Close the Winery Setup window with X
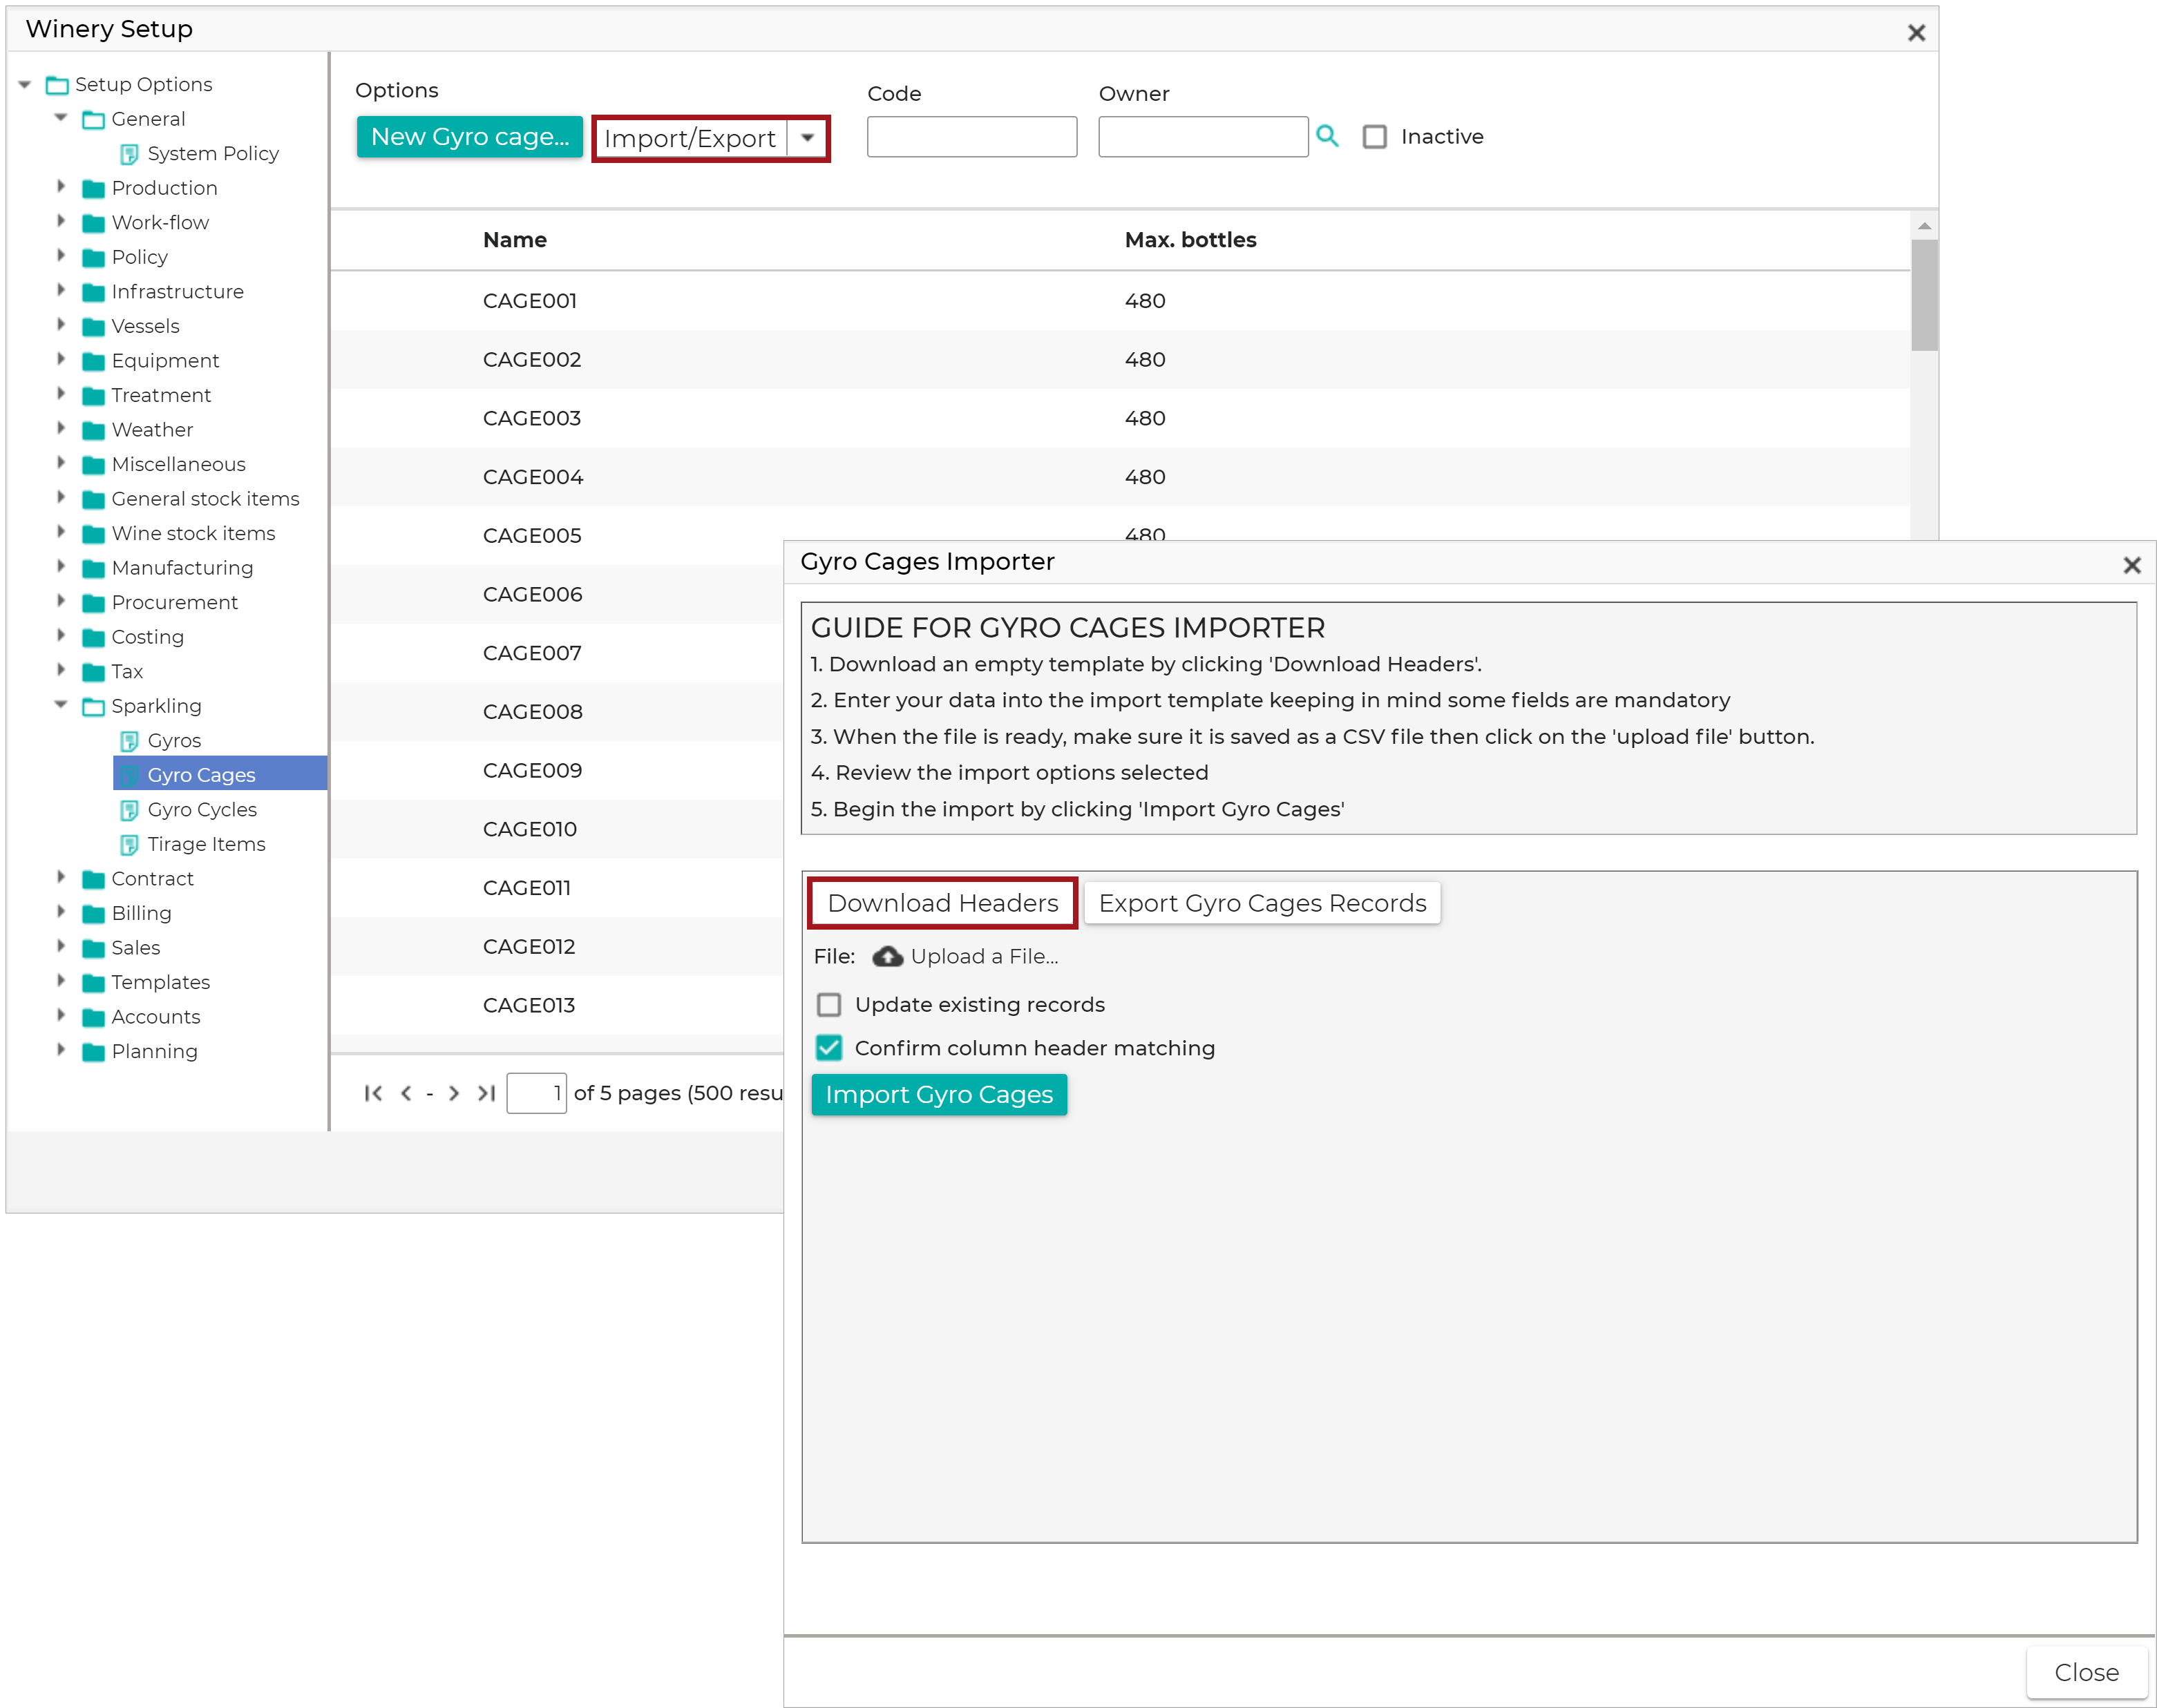 tap(1916, 33)
